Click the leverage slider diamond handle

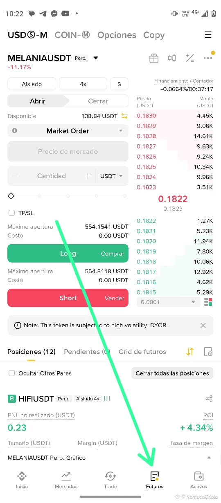(11, 196)
